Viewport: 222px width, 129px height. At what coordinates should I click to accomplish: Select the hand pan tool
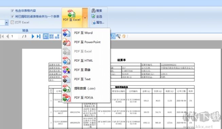pyautogui.click(x=124, y=36)
